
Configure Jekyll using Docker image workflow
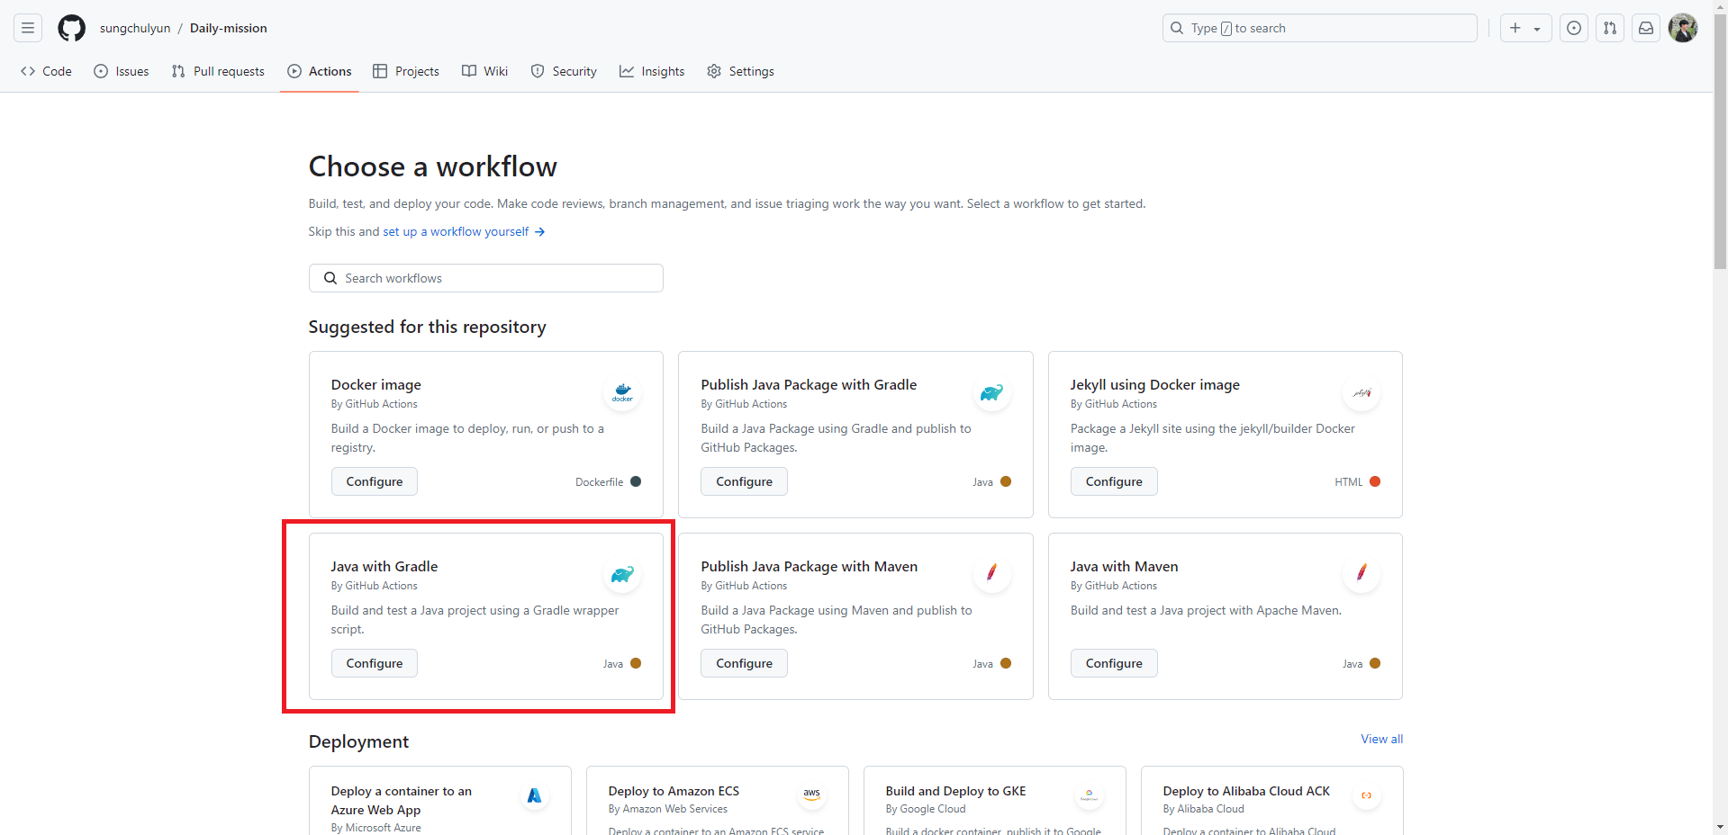pos(1114,481)
